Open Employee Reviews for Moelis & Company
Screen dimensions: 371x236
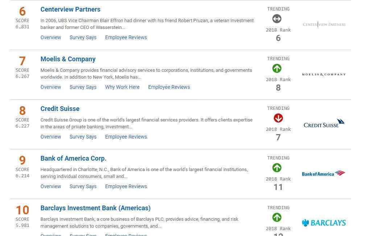click(x=169, y=87)
